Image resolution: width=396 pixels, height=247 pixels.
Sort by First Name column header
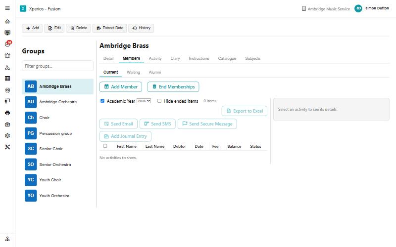click(x=127, y=146)
